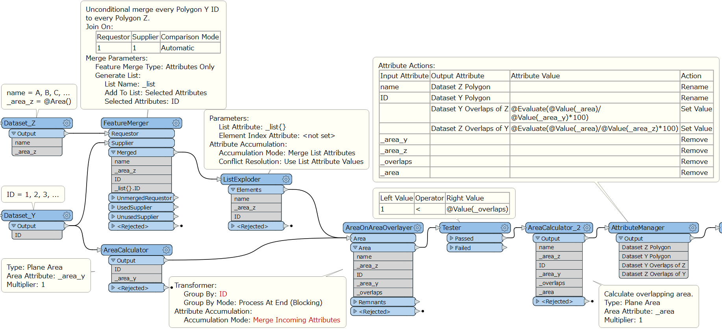Viewport: 722px width, 329px height.
Task: Select the FeatureMerger transformer title
Action: (x=126, y=123)
